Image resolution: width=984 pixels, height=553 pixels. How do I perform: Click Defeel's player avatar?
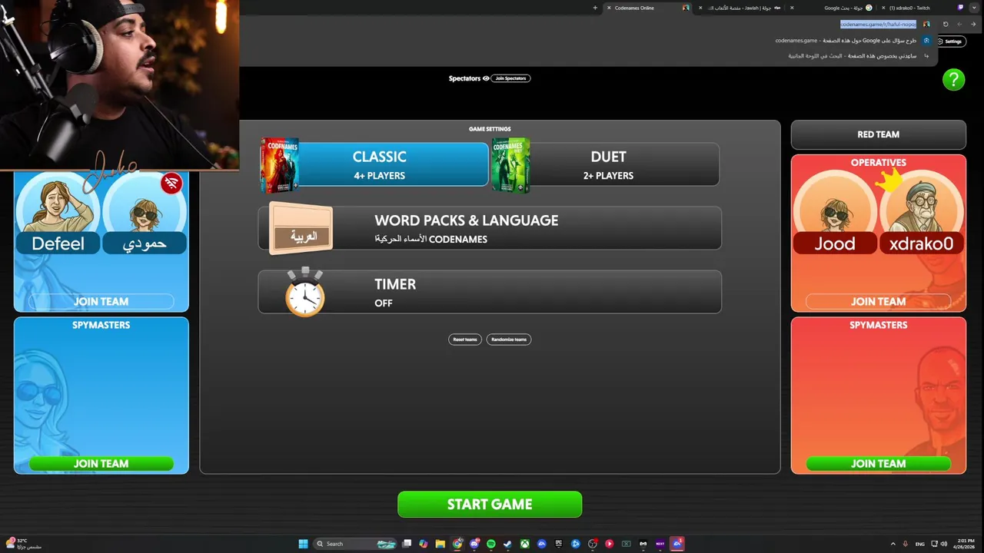[x=58, y=204]
